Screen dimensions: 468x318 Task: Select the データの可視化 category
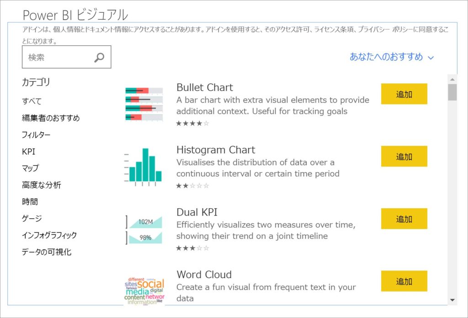pyautogui.click(x=47, y=252)
